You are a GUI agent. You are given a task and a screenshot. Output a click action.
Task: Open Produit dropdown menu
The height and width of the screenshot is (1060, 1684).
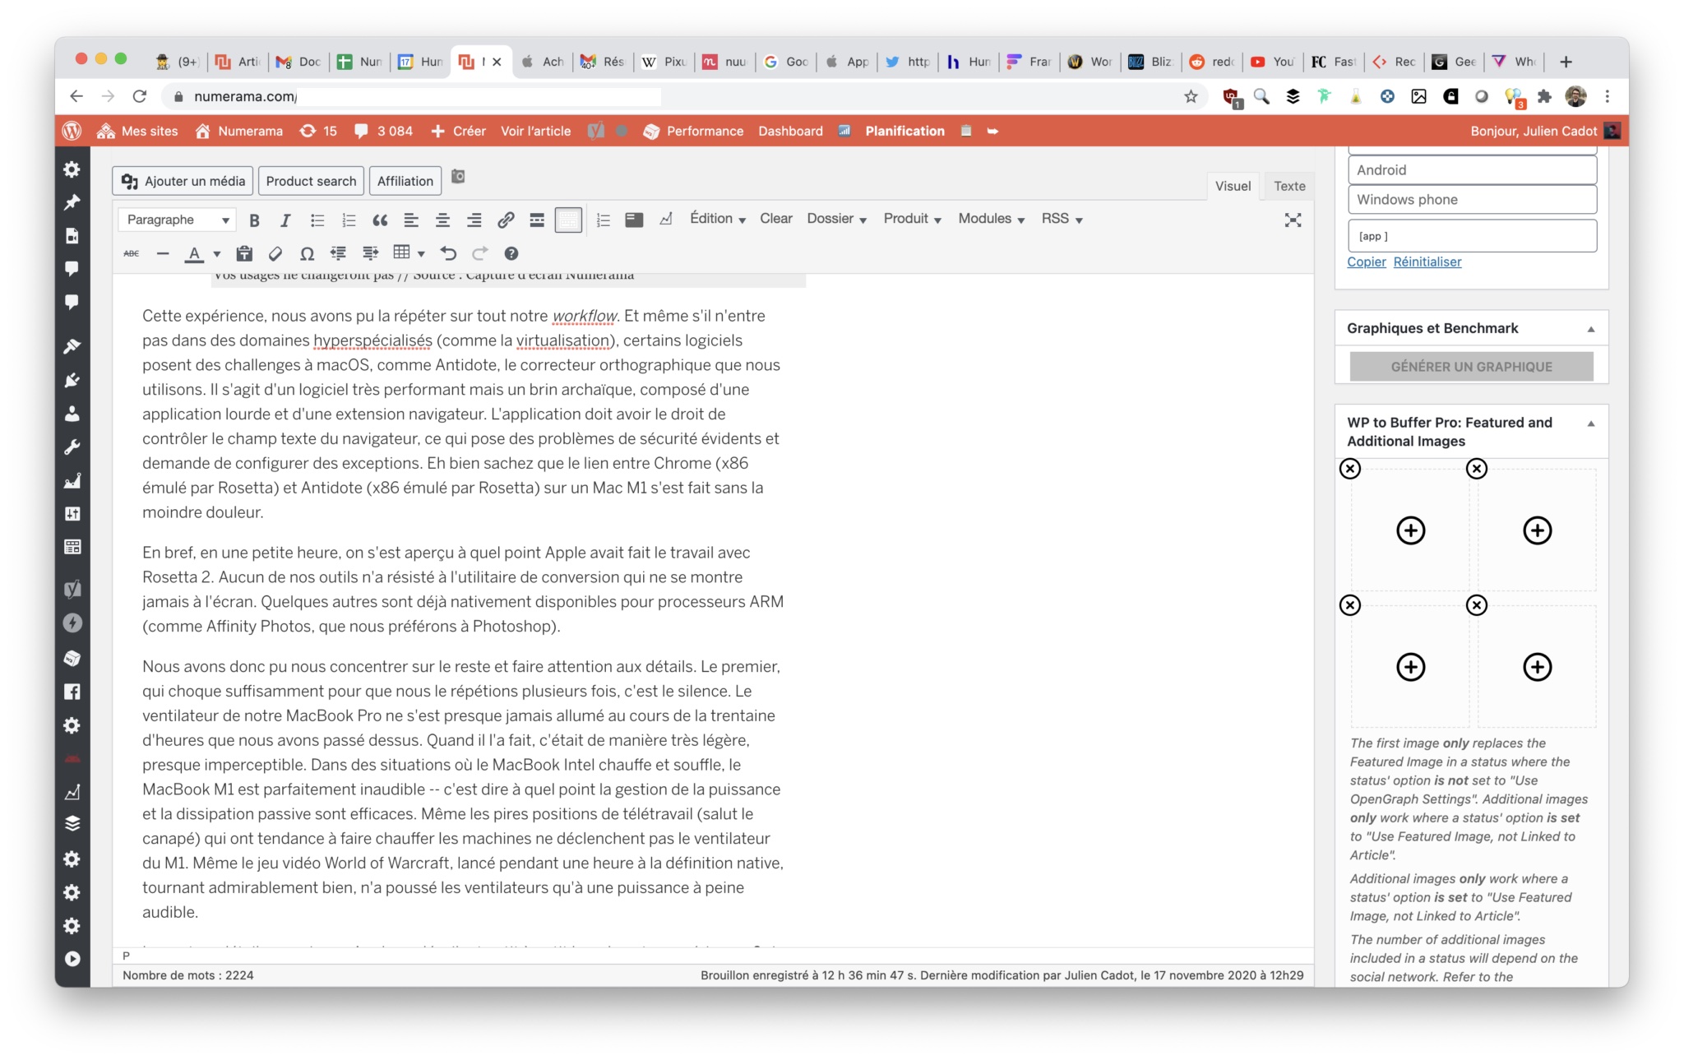pos(912,219)
